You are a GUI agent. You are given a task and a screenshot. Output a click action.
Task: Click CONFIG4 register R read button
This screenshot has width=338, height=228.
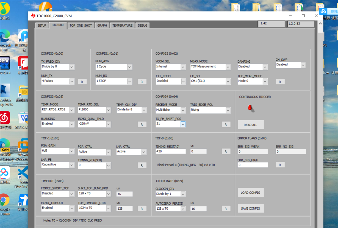pos(226,124)
